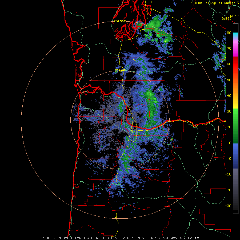240x240 pixels.
Task: Click the Super-Resolution Base Reflectivity caption
Action: [94, 238]
